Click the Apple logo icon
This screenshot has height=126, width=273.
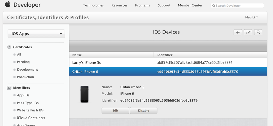coord(8,4)
